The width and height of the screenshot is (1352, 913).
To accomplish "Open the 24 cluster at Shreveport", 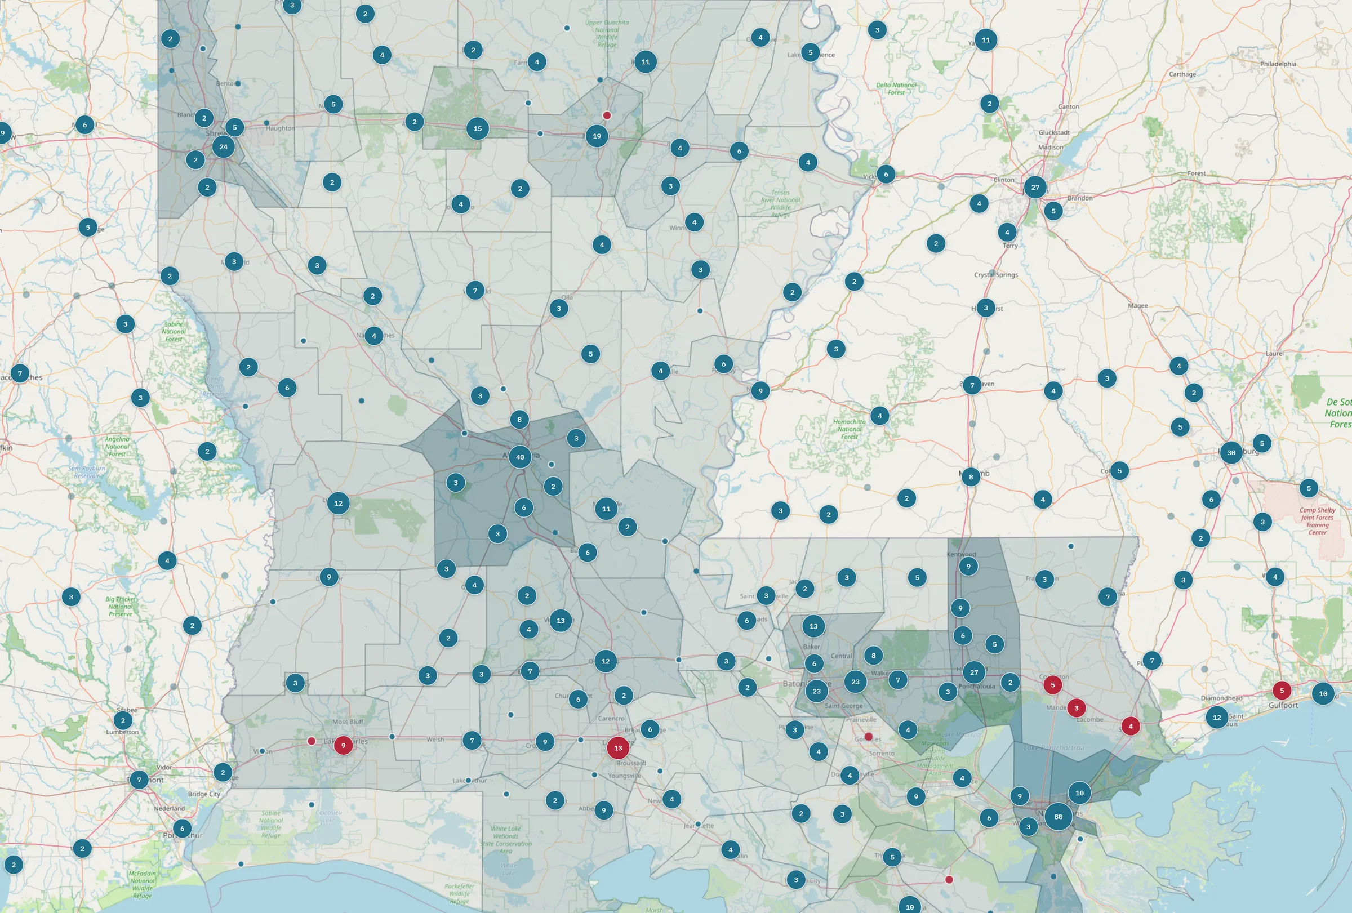I will tap(224, 146).
